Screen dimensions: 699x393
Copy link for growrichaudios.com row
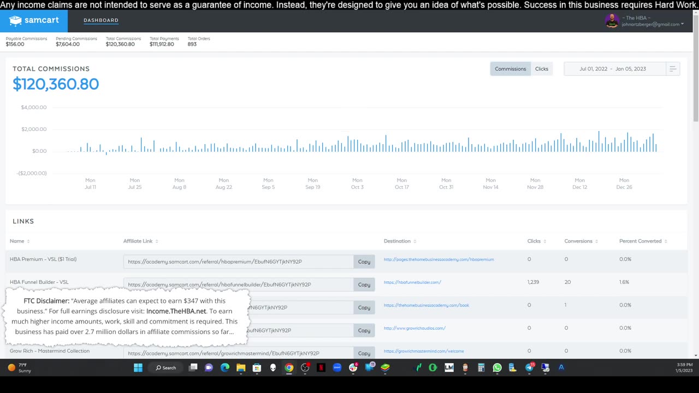[364, 330]
